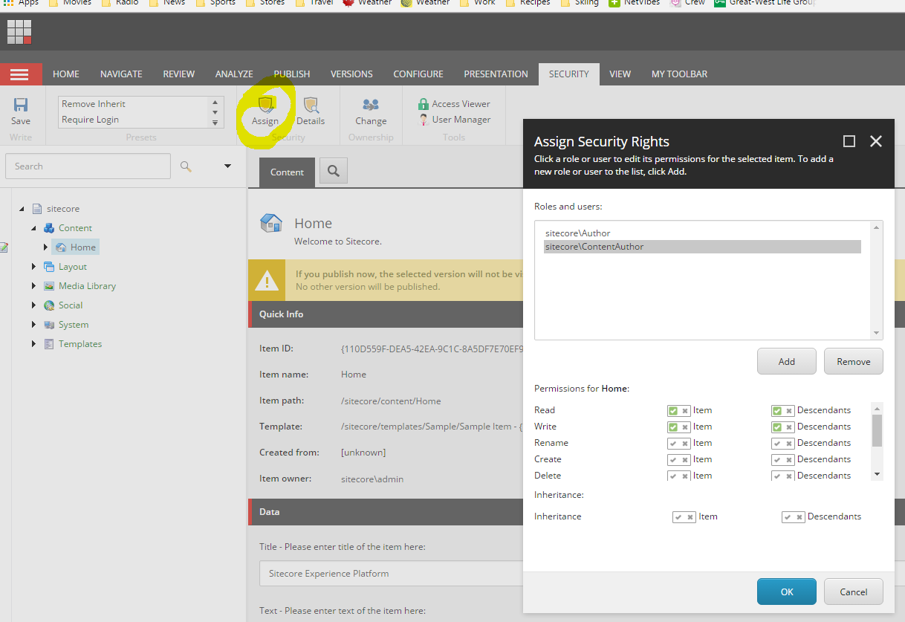Click the Layout tree icon
This screenshot has width=905, height=622.
(x=49, y=267)
